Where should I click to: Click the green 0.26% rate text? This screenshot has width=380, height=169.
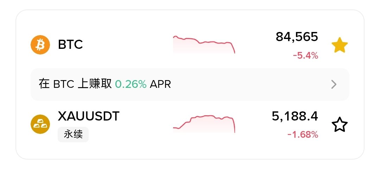131,84
